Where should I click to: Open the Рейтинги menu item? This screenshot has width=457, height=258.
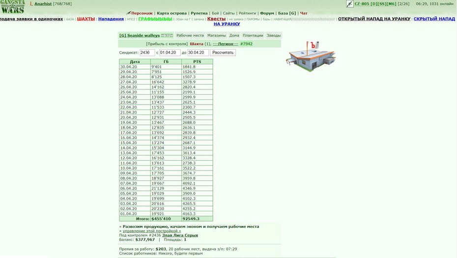[247, 13]
